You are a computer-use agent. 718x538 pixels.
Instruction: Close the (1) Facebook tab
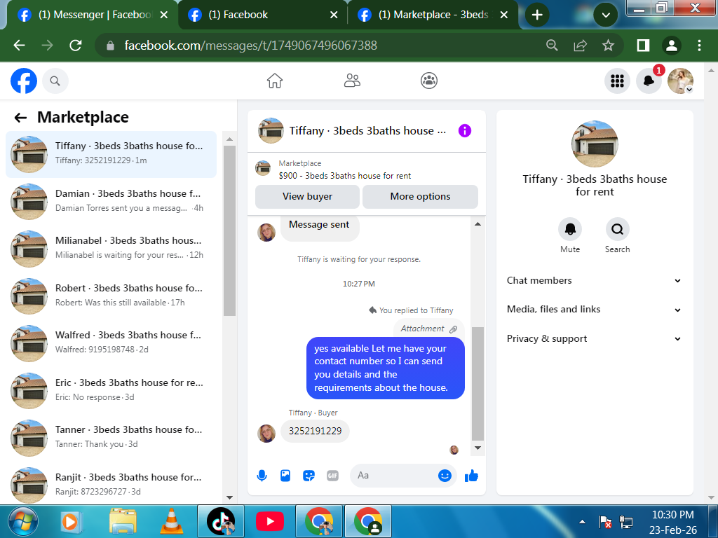(334, 15)
